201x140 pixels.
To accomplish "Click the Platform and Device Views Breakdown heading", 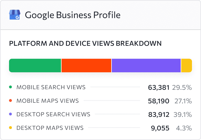I will coord(85,43).
